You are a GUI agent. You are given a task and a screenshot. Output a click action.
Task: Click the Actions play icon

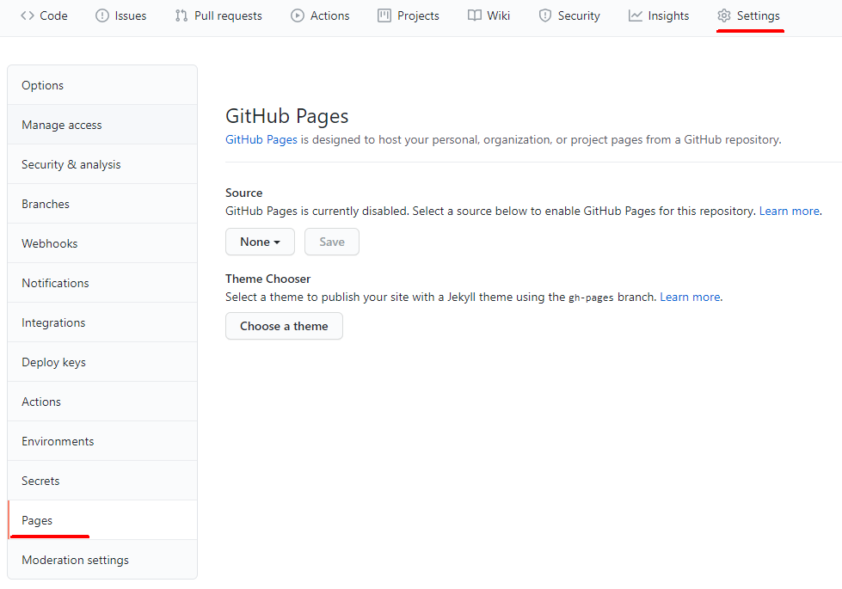pos(298,15)
